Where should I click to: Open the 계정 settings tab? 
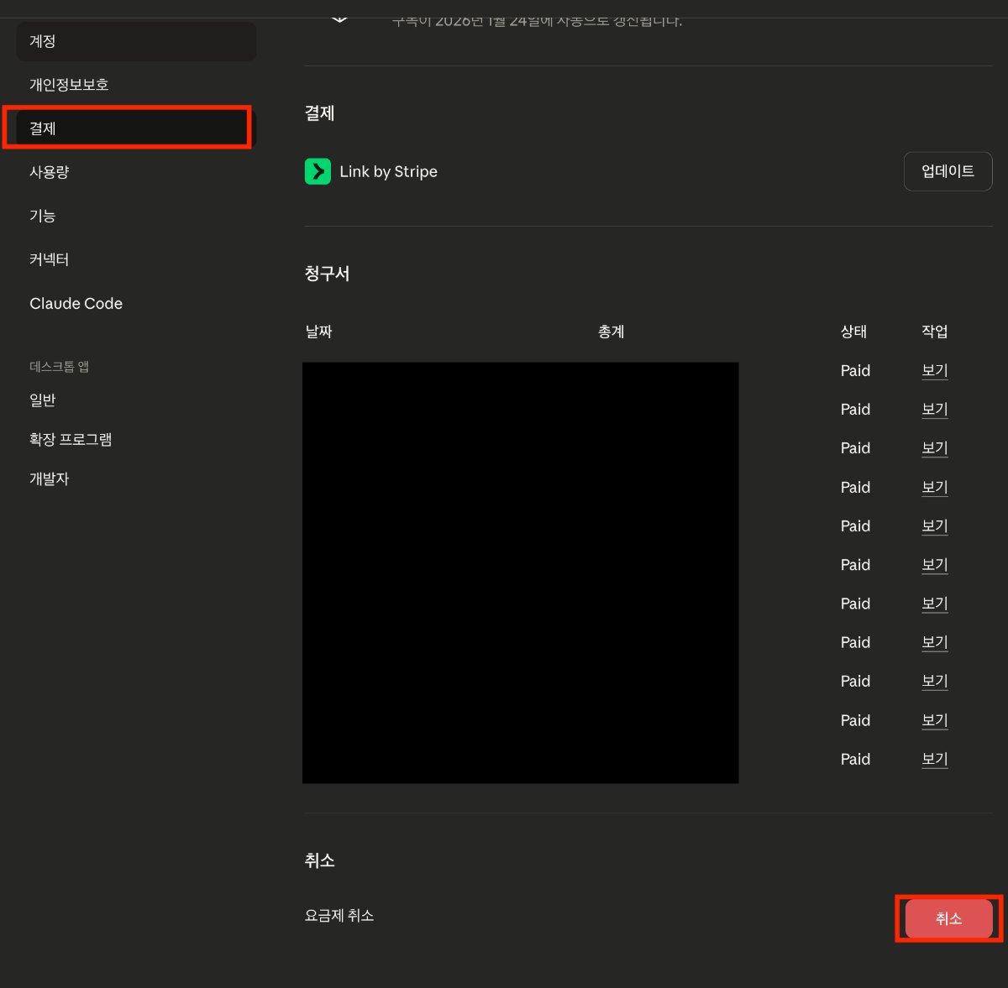(x=43, y=41)
